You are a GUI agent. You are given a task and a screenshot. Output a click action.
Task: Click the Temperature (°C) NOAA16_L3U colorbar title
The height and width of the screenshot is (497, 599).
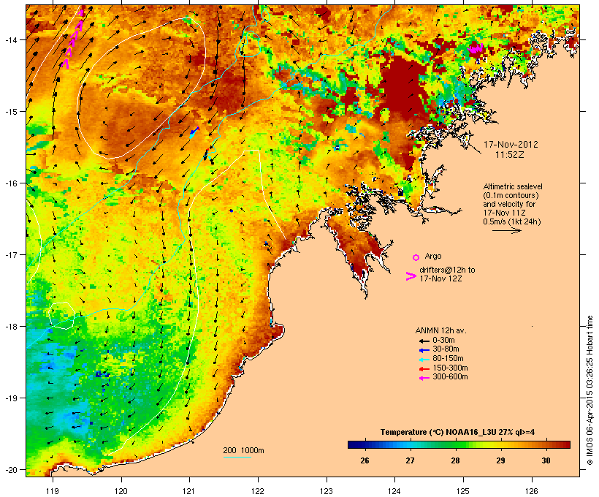coord(457,433)
